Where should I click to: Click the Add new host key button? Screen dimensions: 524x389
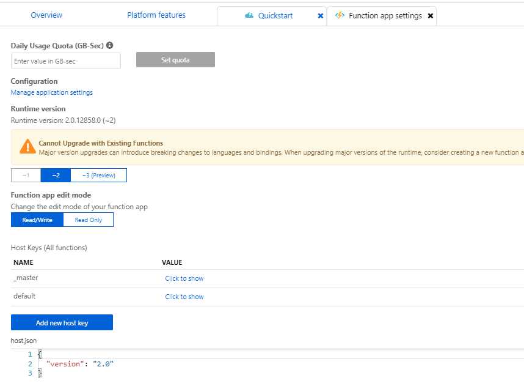coord(62,322)
